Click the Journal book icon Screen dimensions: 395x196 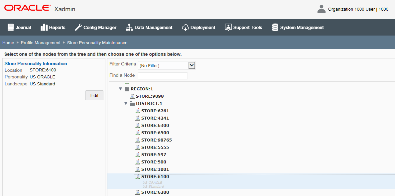[10, 27]
